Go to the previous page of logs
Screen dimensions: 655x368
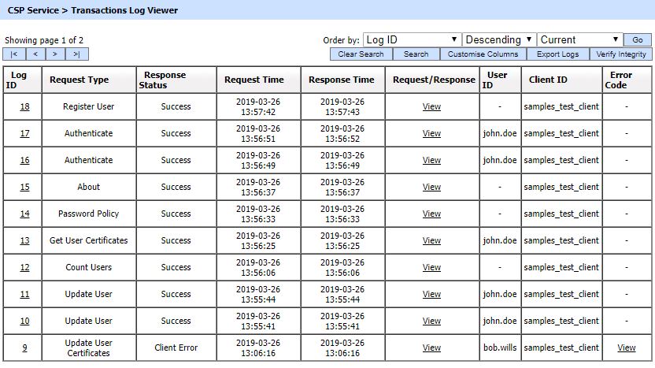(35, 54)
